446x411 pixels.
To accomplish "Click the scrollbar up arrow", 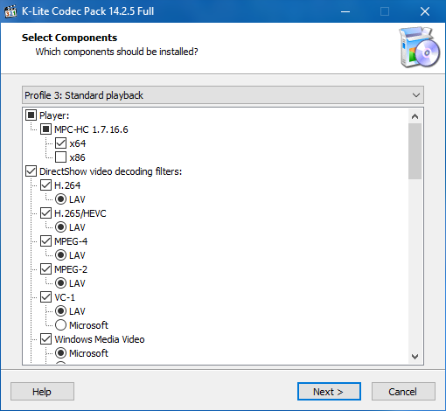I will pyautogui.click(x=415, y=116).
